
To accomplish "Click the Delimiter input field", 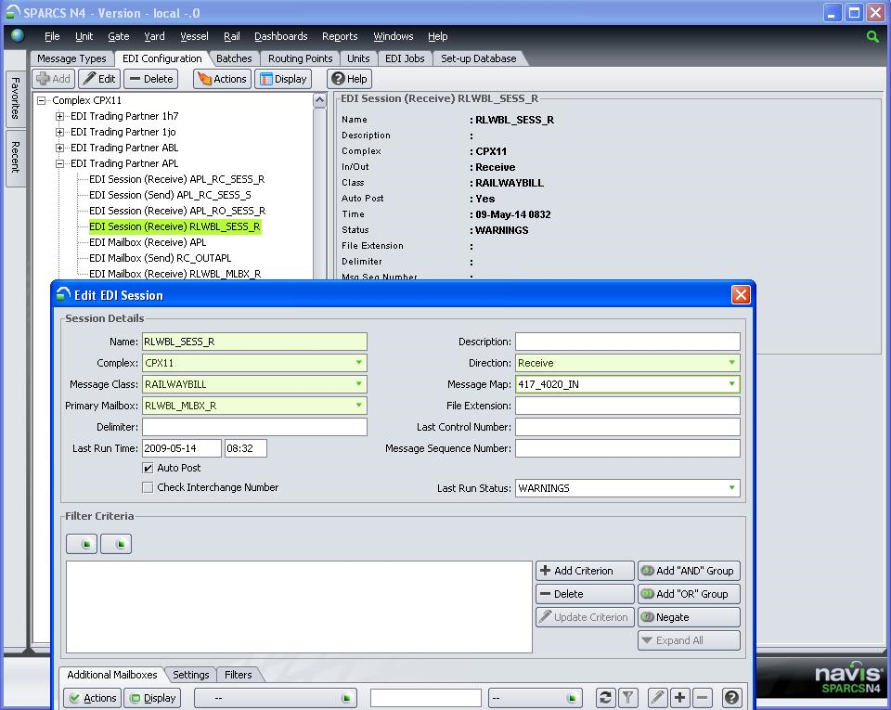I will [x=254, y=427].
